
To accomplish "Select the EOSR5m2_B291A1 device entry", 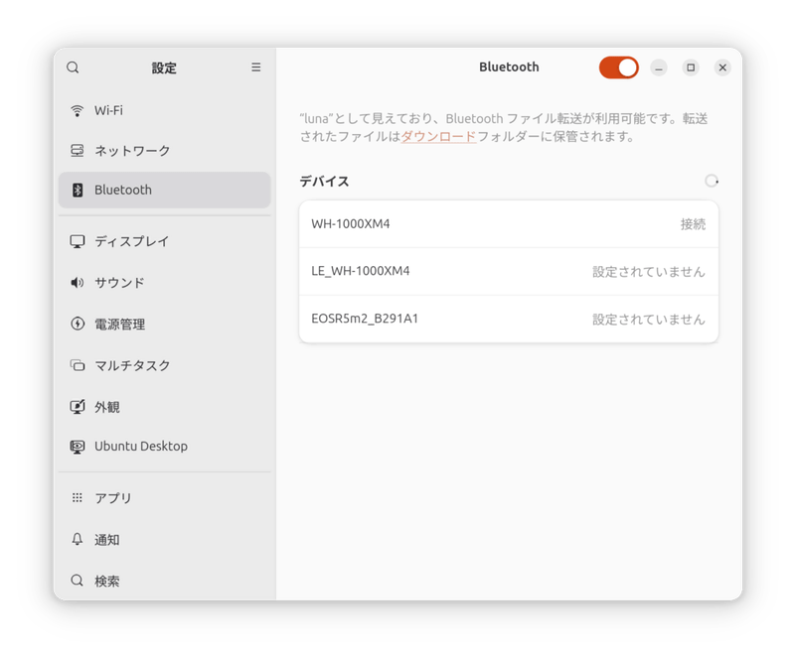I will pos(509,319).
